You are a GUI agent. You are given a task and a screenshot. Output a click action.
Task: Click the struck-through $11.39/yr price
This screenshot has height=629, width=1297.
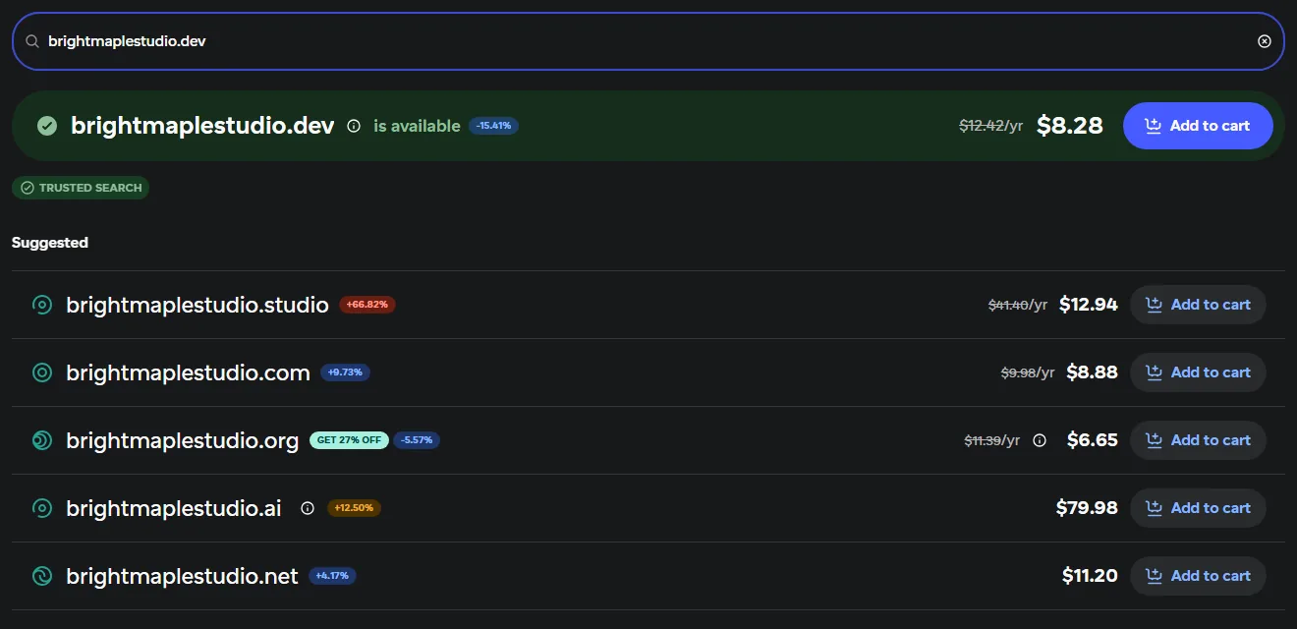point(992,440)
